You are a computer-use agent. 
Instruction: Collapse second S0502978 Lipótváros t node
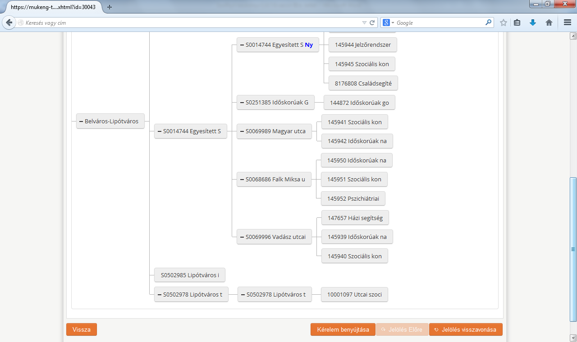(x=242, y=295)
